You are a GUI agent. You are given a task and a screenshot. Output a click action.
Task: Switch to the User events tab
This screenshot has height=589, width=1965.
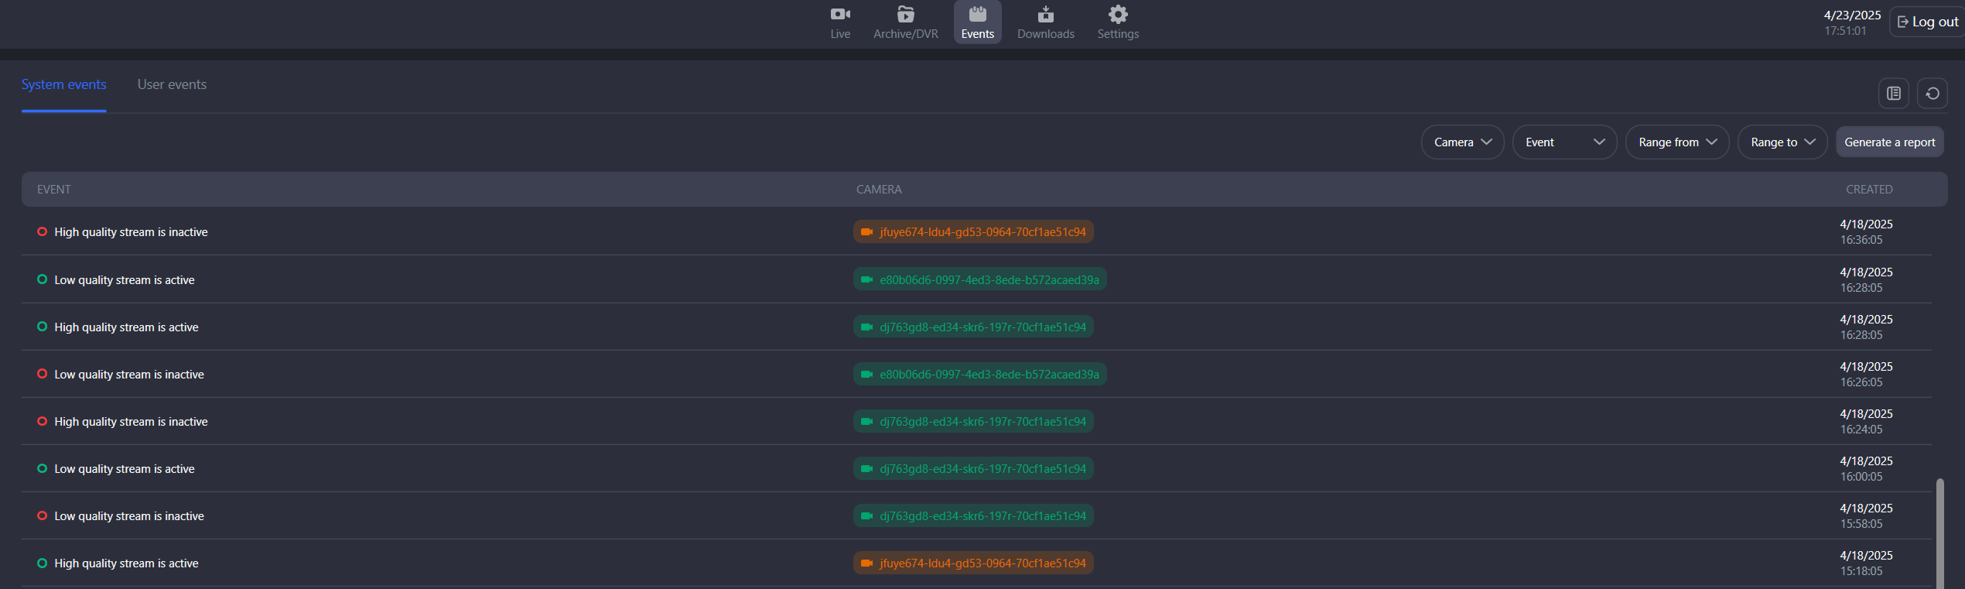172,84
